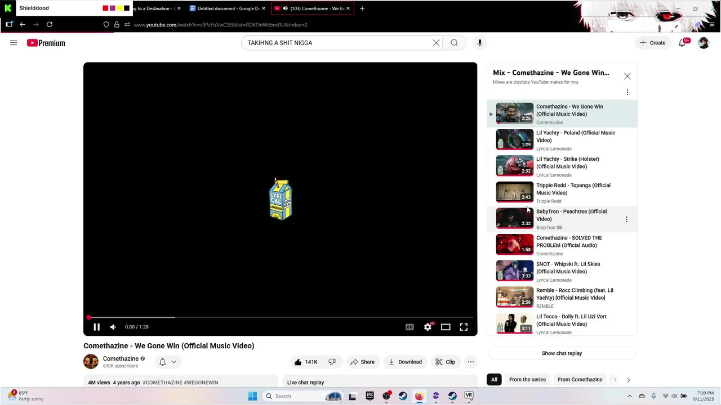Screen dimensions: 721x405
Task: Click the magnifier search button
Action: (x=454, y=43)
